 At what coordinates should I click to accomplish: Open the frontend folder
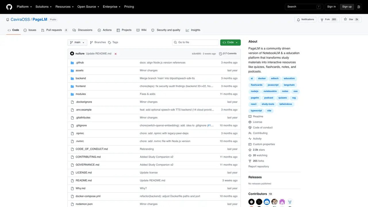(x=80, y=86)
